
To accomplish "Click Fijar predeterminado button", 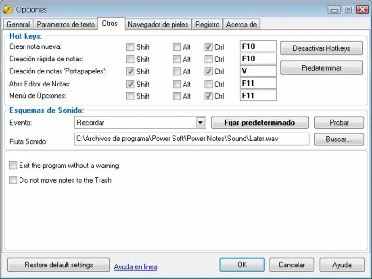I will 260,123.
